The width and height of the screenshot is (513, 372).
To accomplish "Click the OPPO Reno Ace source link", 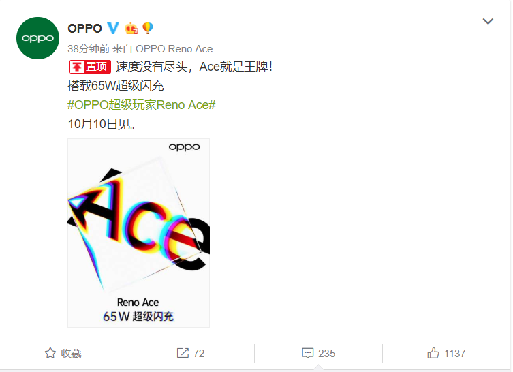I will tap(174, 49).
